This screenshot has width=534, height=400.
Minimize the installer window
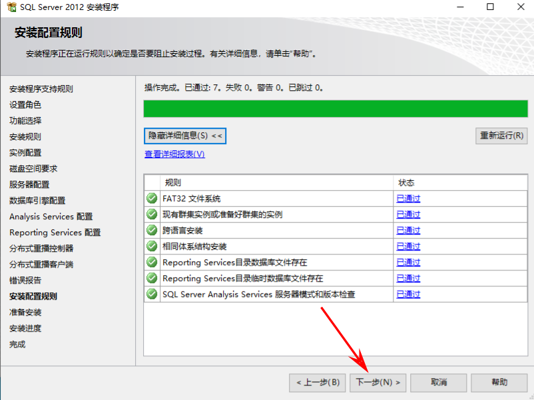click(x=460, y=7)
